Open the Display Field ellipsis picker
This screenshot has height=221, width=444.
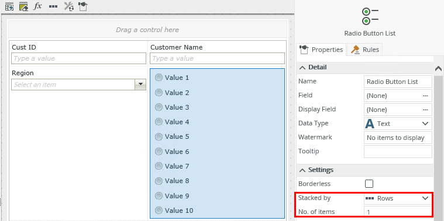[x=425, y=110]
